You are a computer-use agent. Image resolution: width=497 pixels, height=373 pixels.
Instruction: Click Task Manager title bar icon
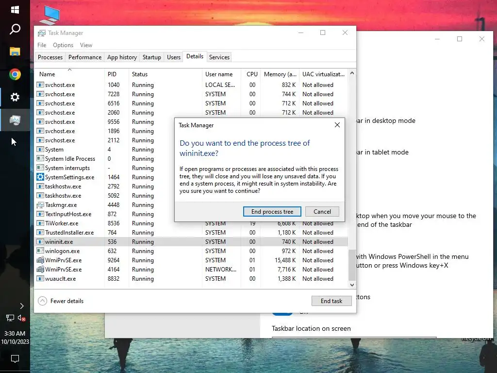click(42, 33)
